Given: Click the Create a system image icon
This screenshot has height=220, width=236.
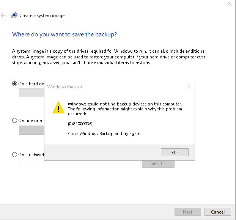Looking at the screenshot, I should (14, 15).
